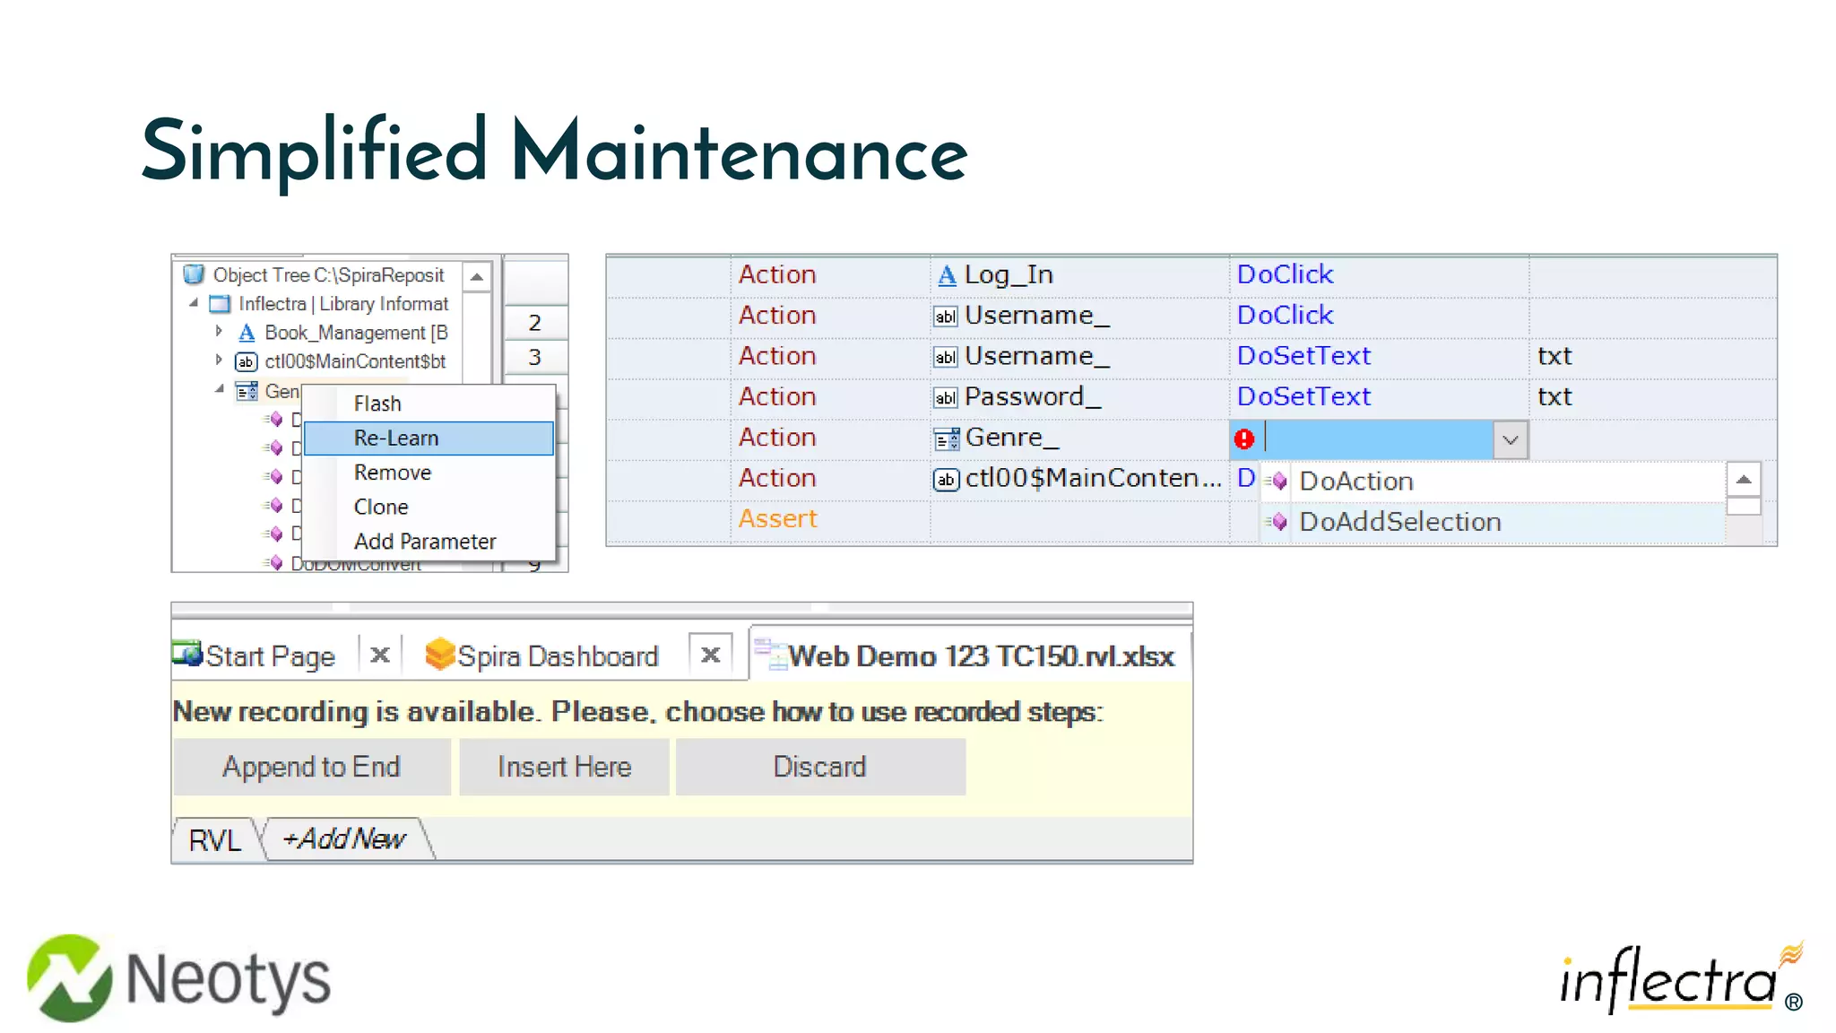Click Start Page tab icon
Screen dimensions: 1836x1033
pos(187,654)
